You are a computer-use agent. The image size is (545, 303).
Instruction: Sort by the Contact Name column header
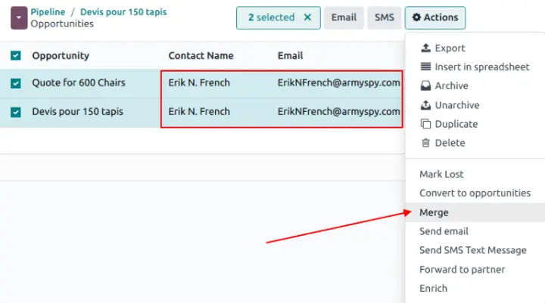[201, 55]
